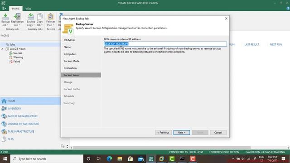Open Task View on the taskbar
This screenshot has height=163, width=290.
coord(99,159)
